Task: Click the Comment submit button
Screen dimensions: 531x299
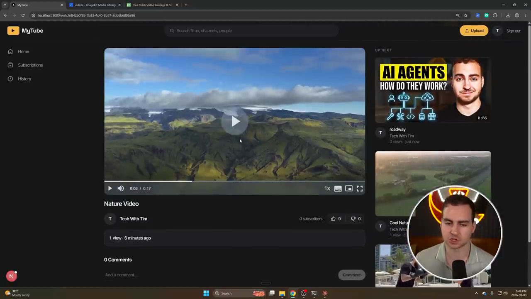Action: tap(352, 275)
